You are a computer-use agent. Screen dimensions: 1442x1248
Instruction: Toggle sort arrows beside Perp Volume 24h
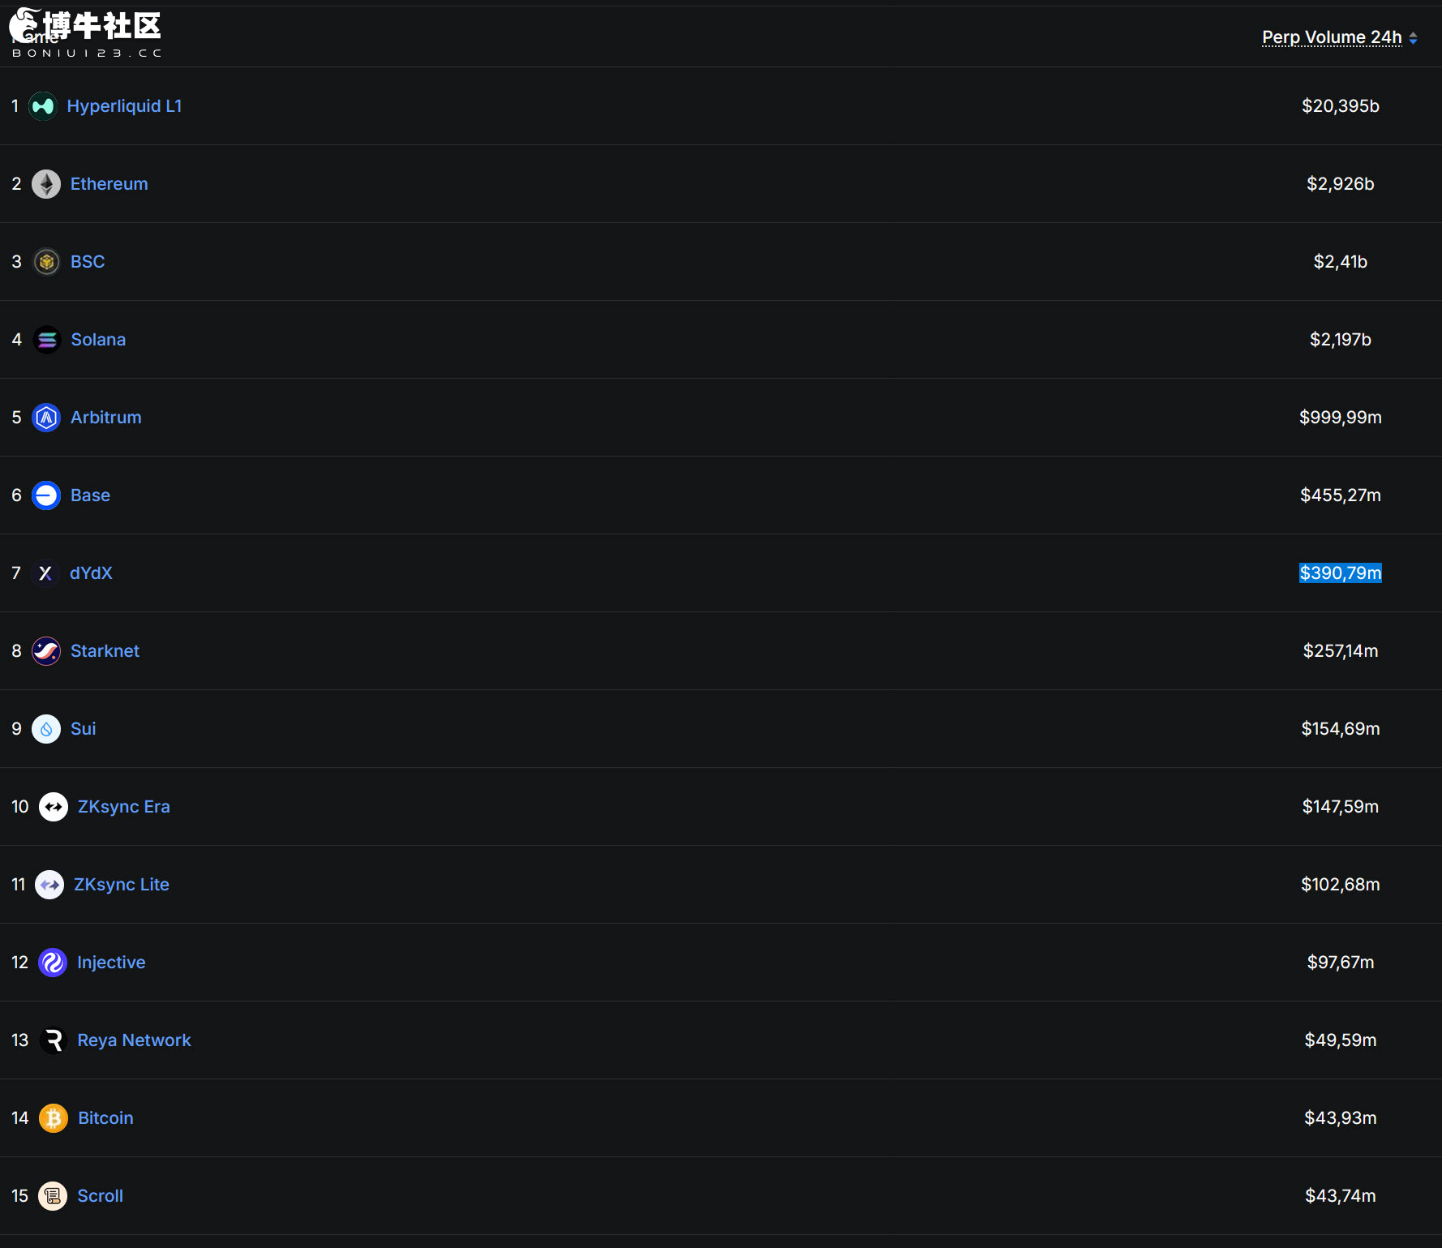pos(1414,38)
